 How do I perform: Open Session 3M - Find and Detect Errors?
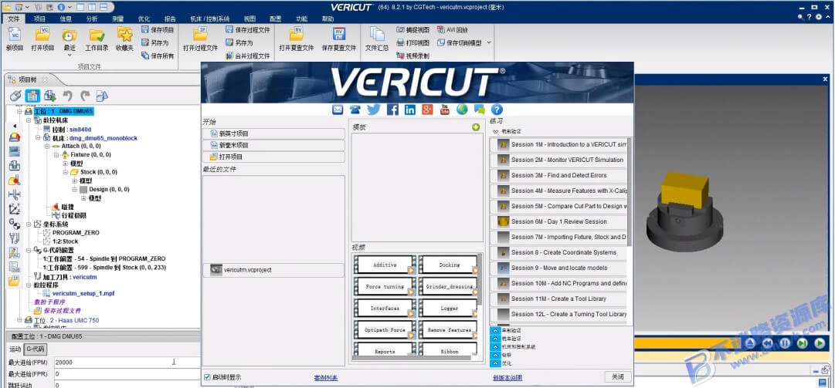pyautogui.click(x=558, y=175)
